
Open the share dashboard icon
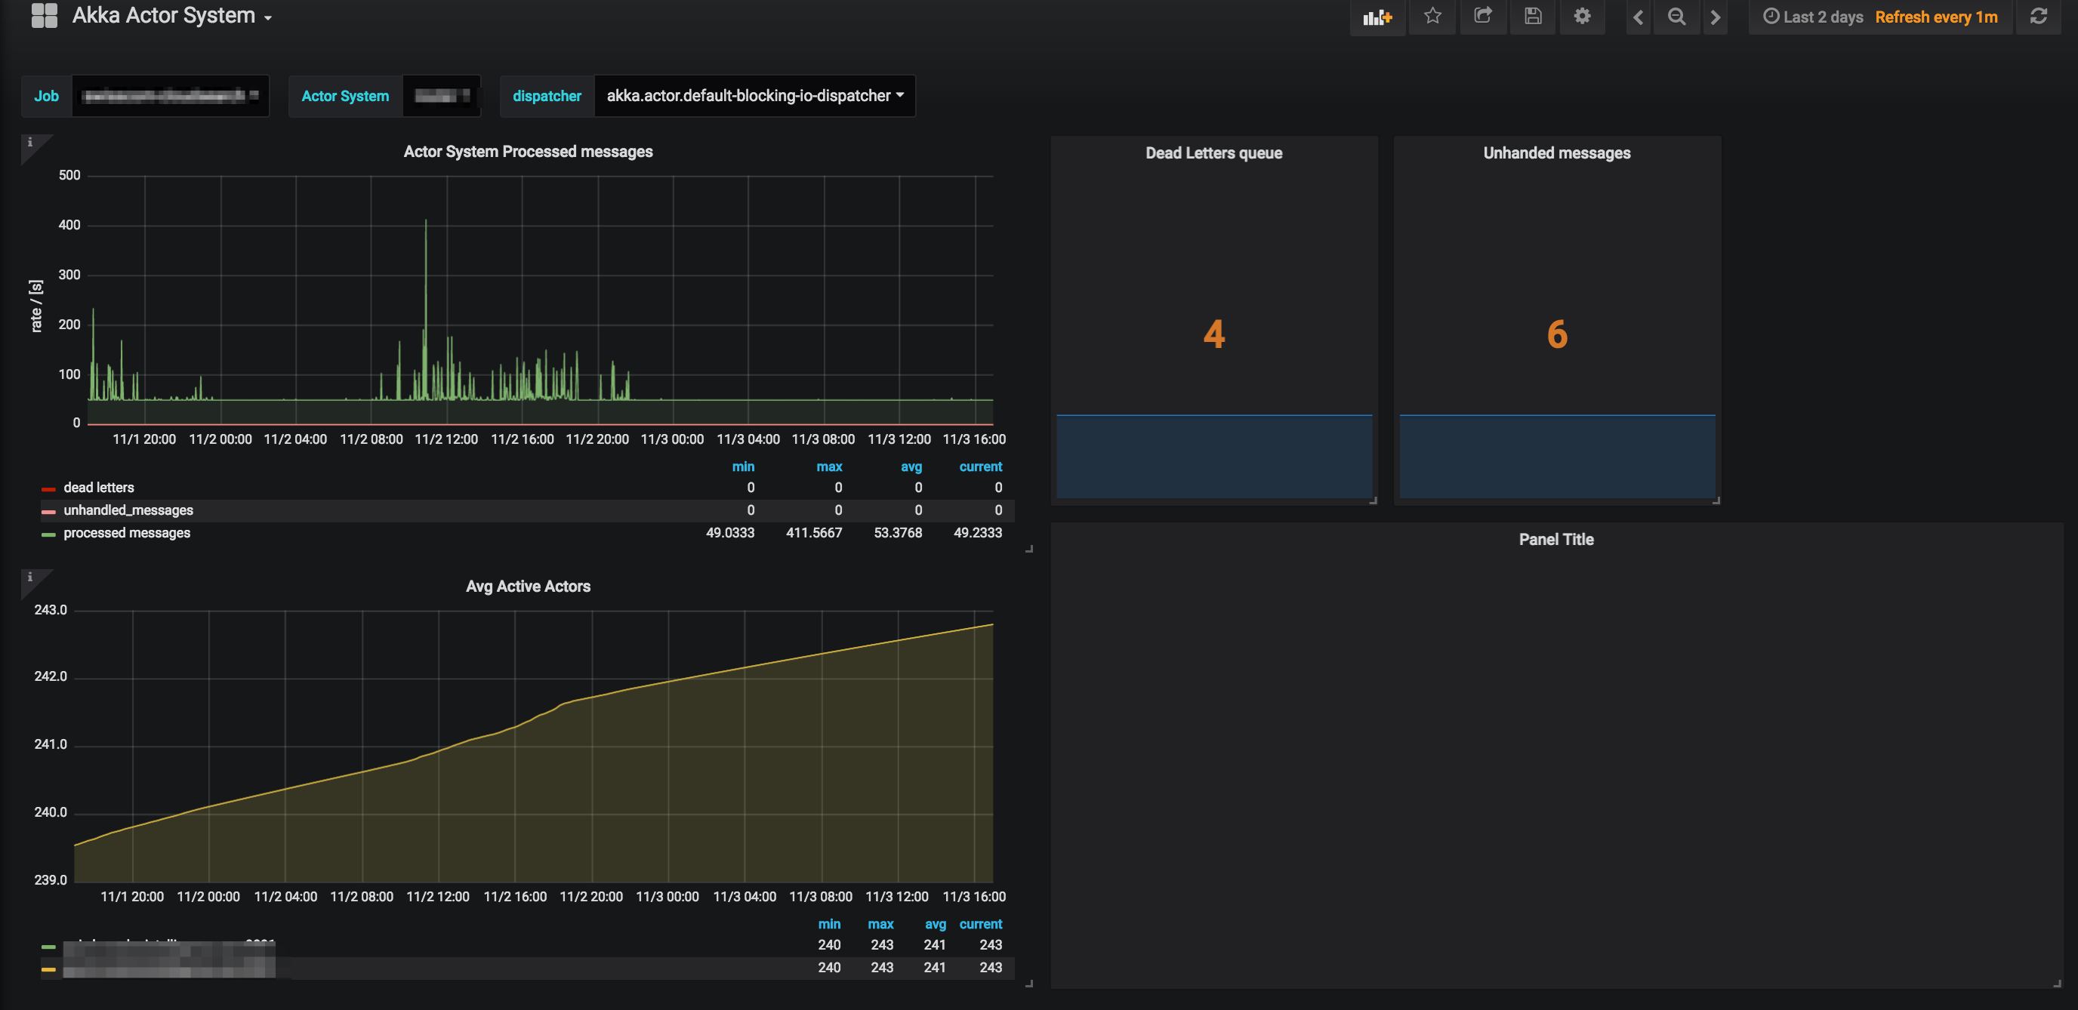(x=1482, y=16)
